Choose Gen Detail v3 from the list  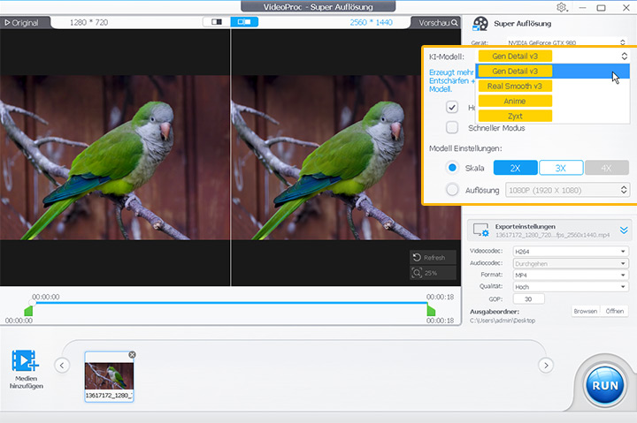click(x=553, y=72)
